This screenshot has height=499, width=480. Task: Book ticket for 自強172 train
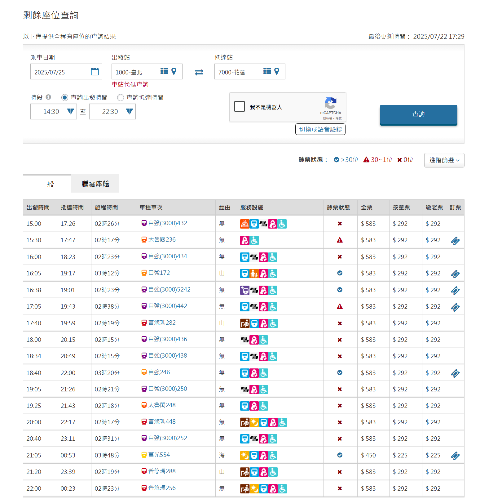[455, 274]
